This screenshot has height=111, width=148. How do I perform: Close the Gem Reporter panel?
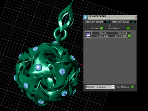135,17
